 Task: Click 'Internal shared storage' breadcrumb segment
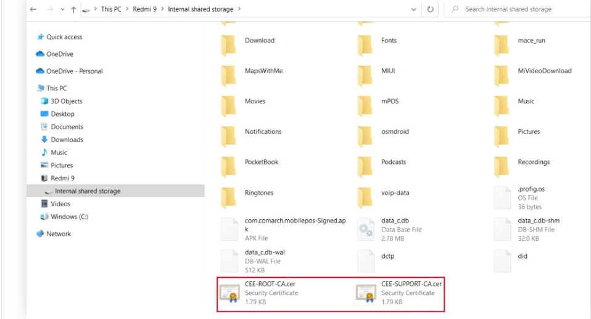200,9
